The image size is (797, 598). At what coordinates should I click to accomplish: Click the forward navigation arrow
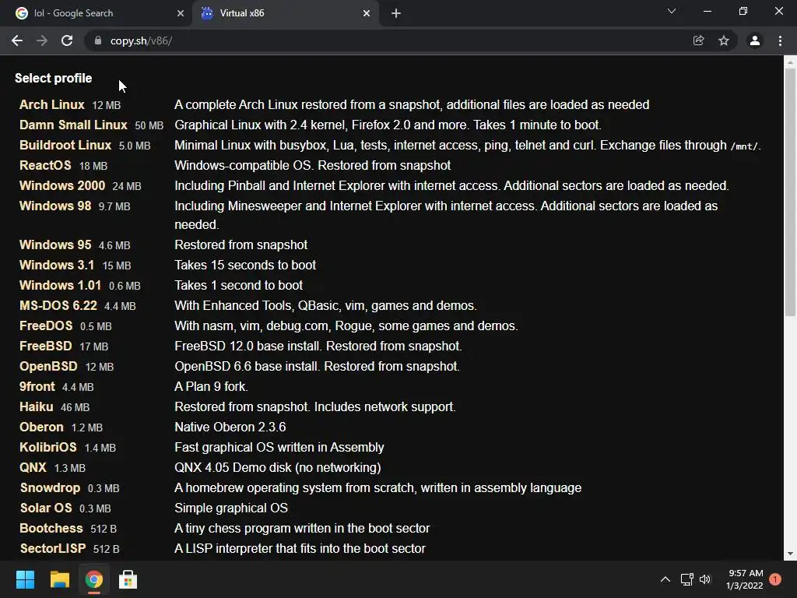tap(42, 40)
